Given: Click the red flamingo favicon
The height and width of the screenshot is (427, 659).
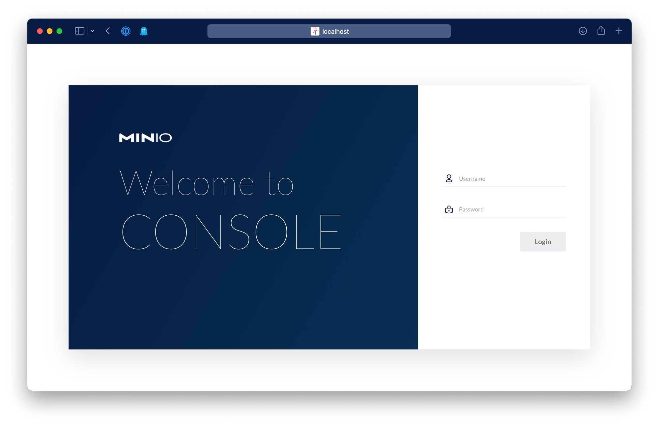Looking at the screenshot, I should [x=315, y=31].
